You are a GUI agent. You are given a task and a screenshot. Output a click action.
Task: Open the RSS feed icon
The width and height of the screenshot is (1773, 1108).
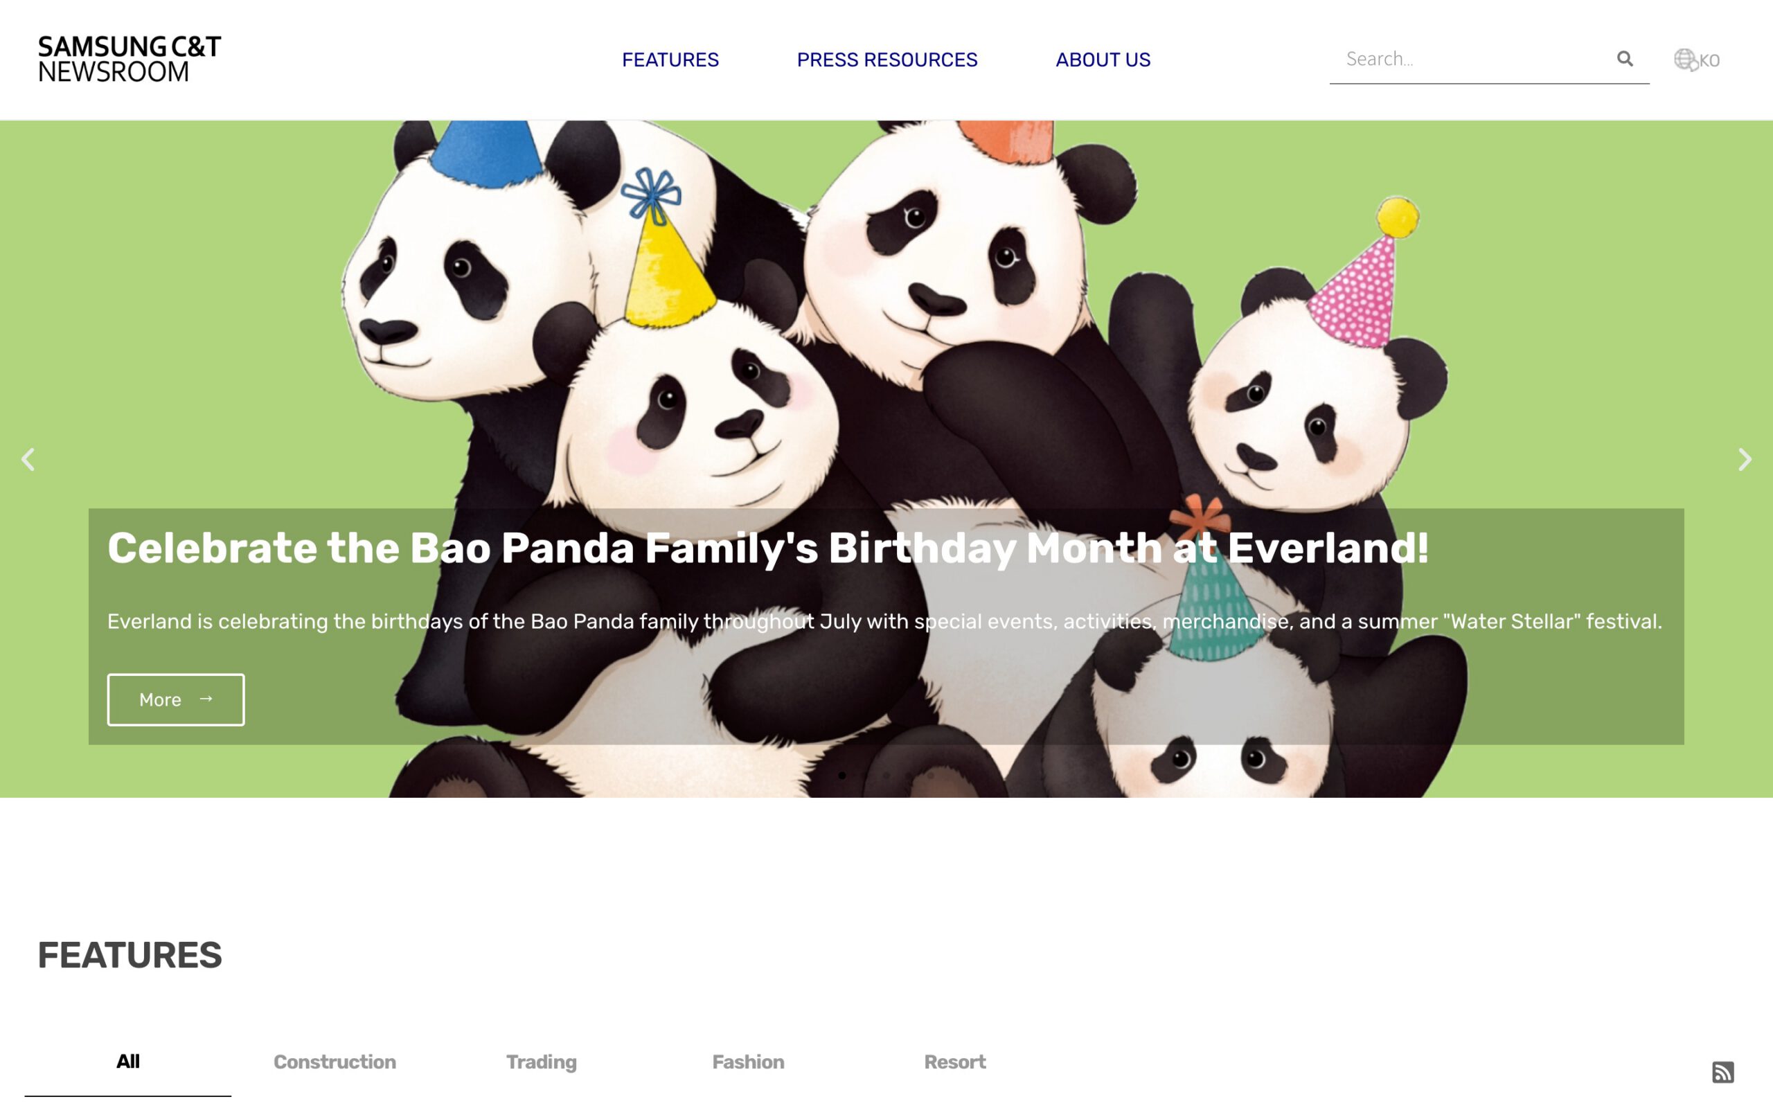1722,1071
